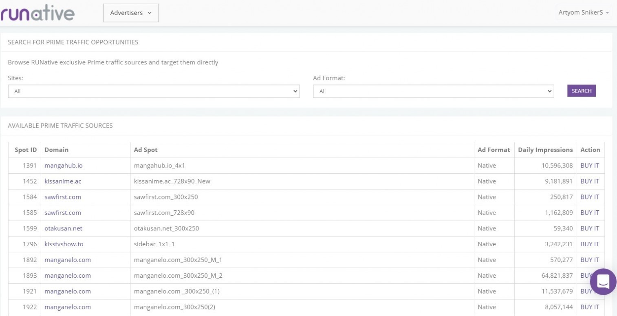Viewport: 617px width, 316px height.
Task: Click the 1,162,809 daily impressions value
Action: [559, 212]
